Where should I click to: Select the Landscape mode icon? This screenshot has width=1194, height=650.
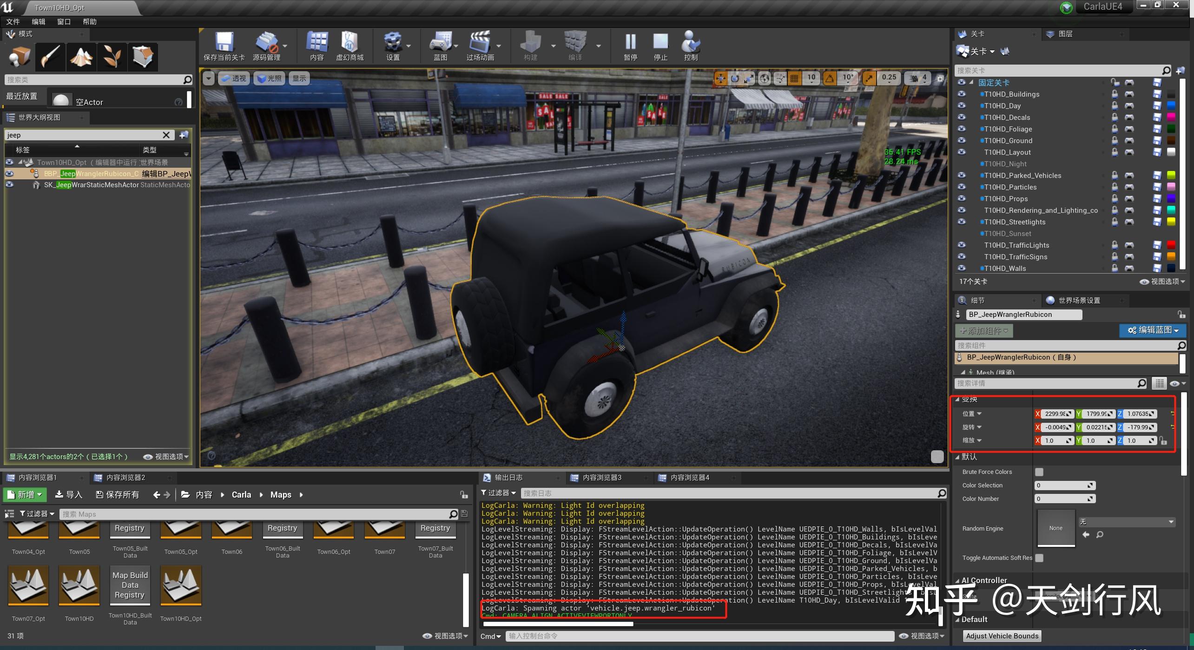click(81, 57)
